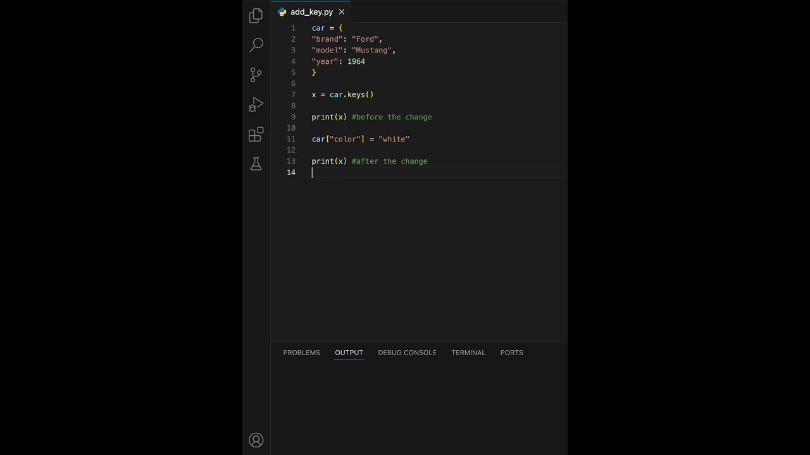Click line number 1 in gutter

[x=293, y=28]
